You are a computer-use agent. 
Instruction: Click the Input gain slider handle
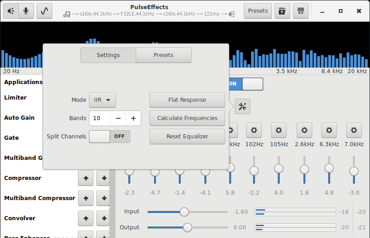[x=184, y=212]
